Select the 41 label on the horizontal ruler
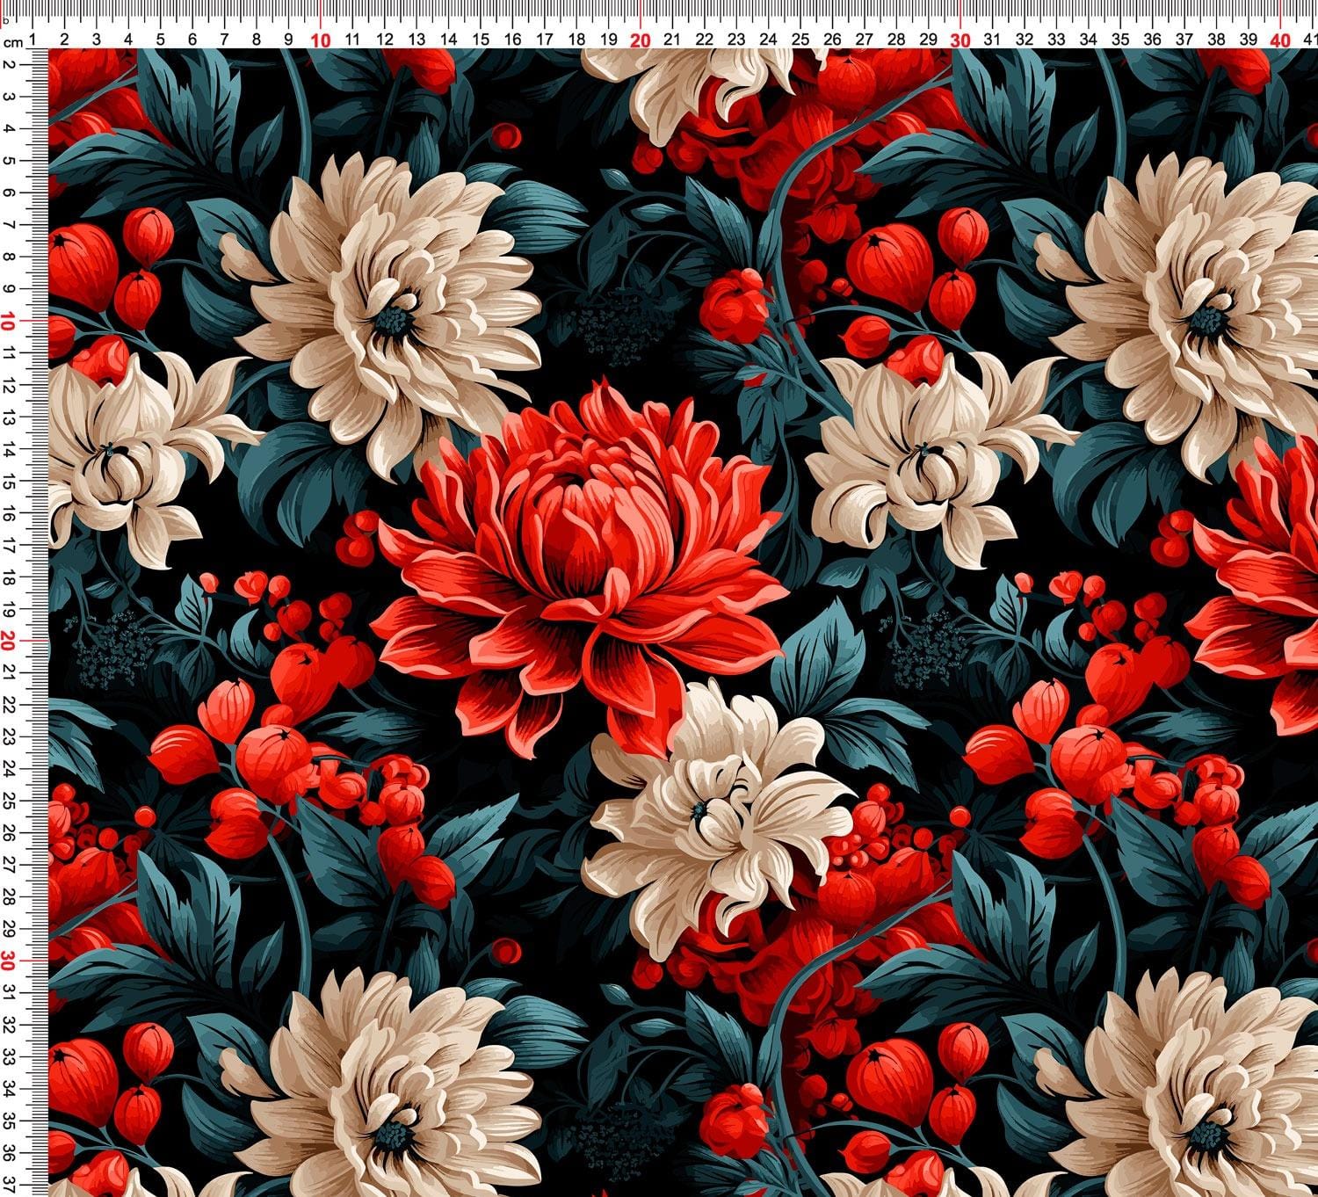The width and height of the screenshot is (1318, 1197). (1310, 40)
